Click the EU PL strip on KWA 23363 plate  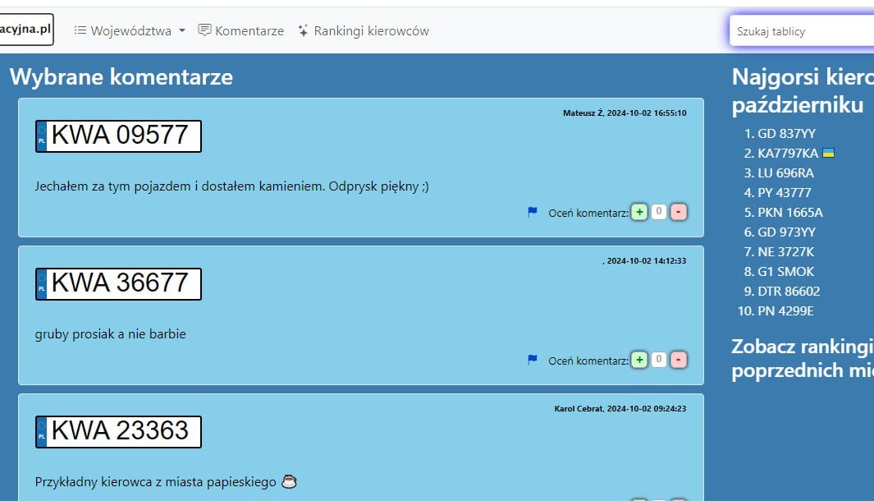coord(41,432)
